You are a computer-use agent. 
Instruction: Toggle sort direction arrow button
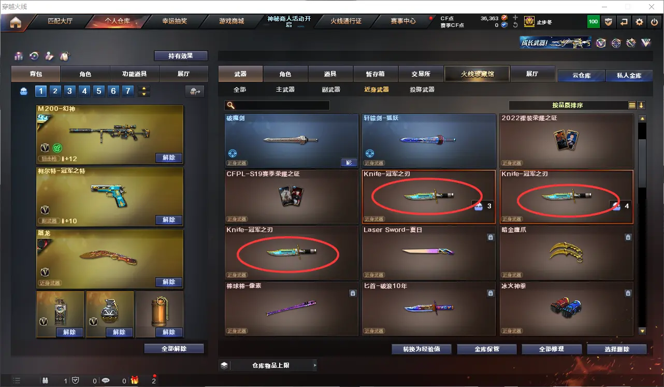(x=641, y=105)
